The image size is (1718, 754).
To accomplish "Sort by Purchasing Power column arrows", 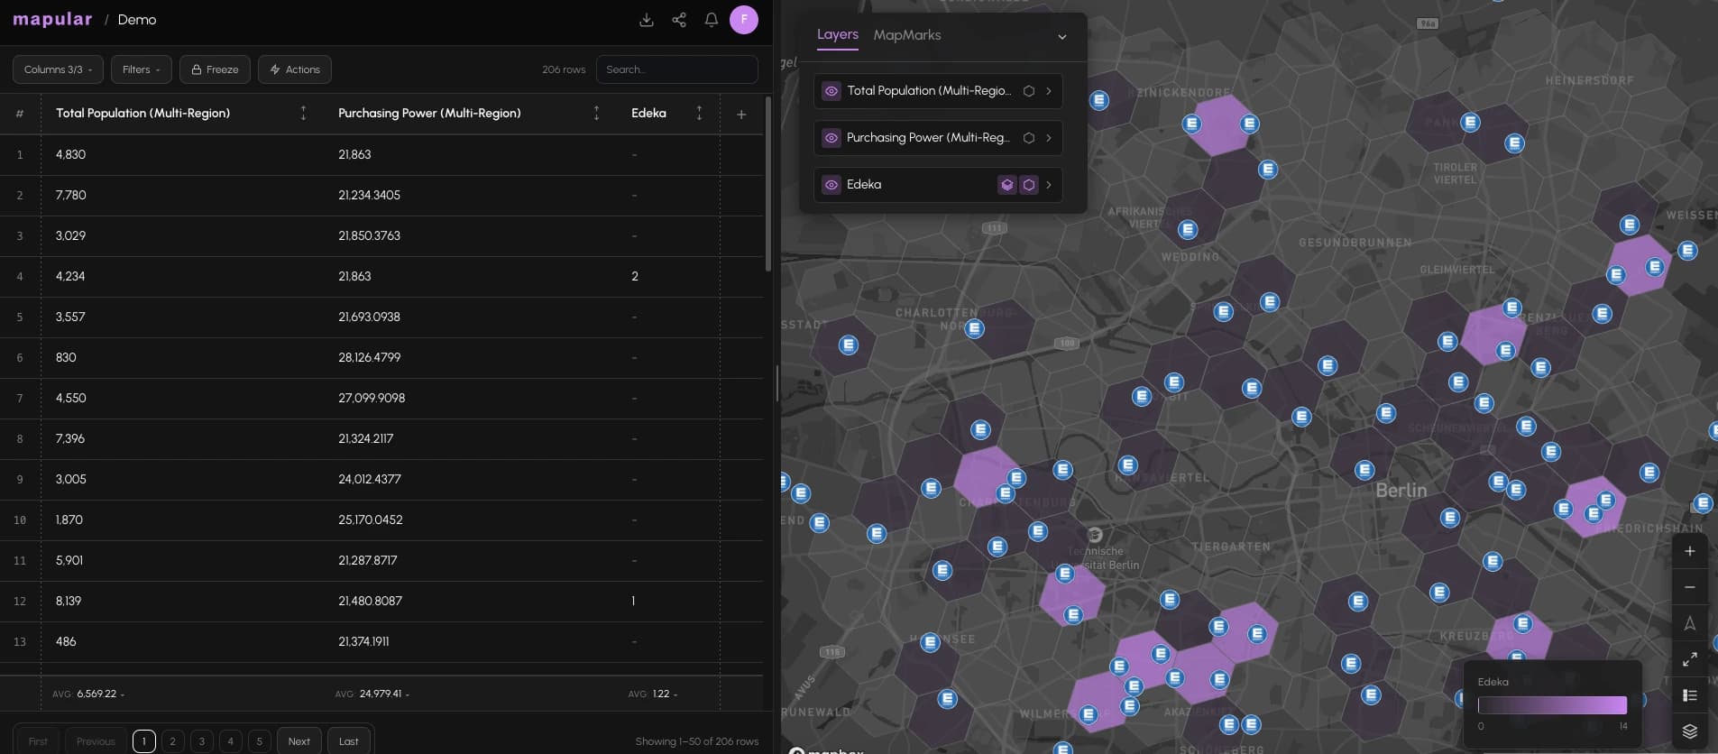I will click(x=596, y=113).
